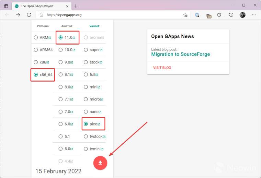Select Android 5.1 radio button
261x178 pixels.
tap(60, 137)
